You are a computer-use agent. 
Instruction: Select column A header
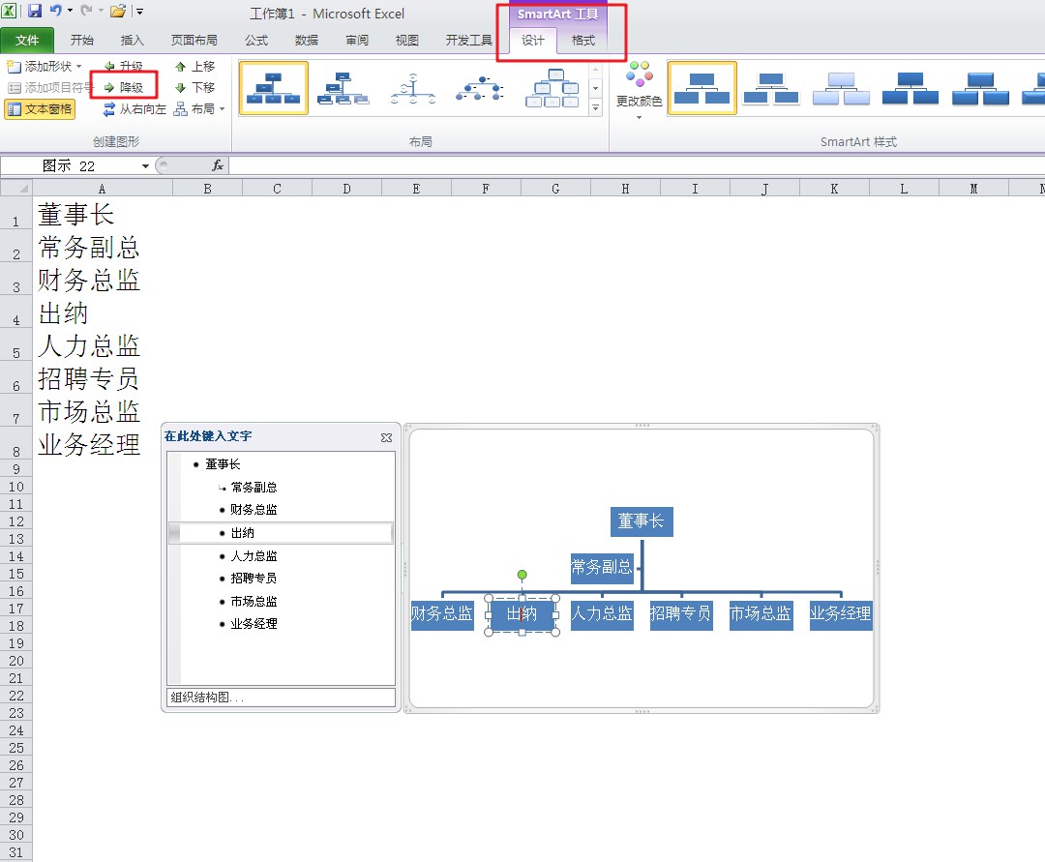coord(102,189)
